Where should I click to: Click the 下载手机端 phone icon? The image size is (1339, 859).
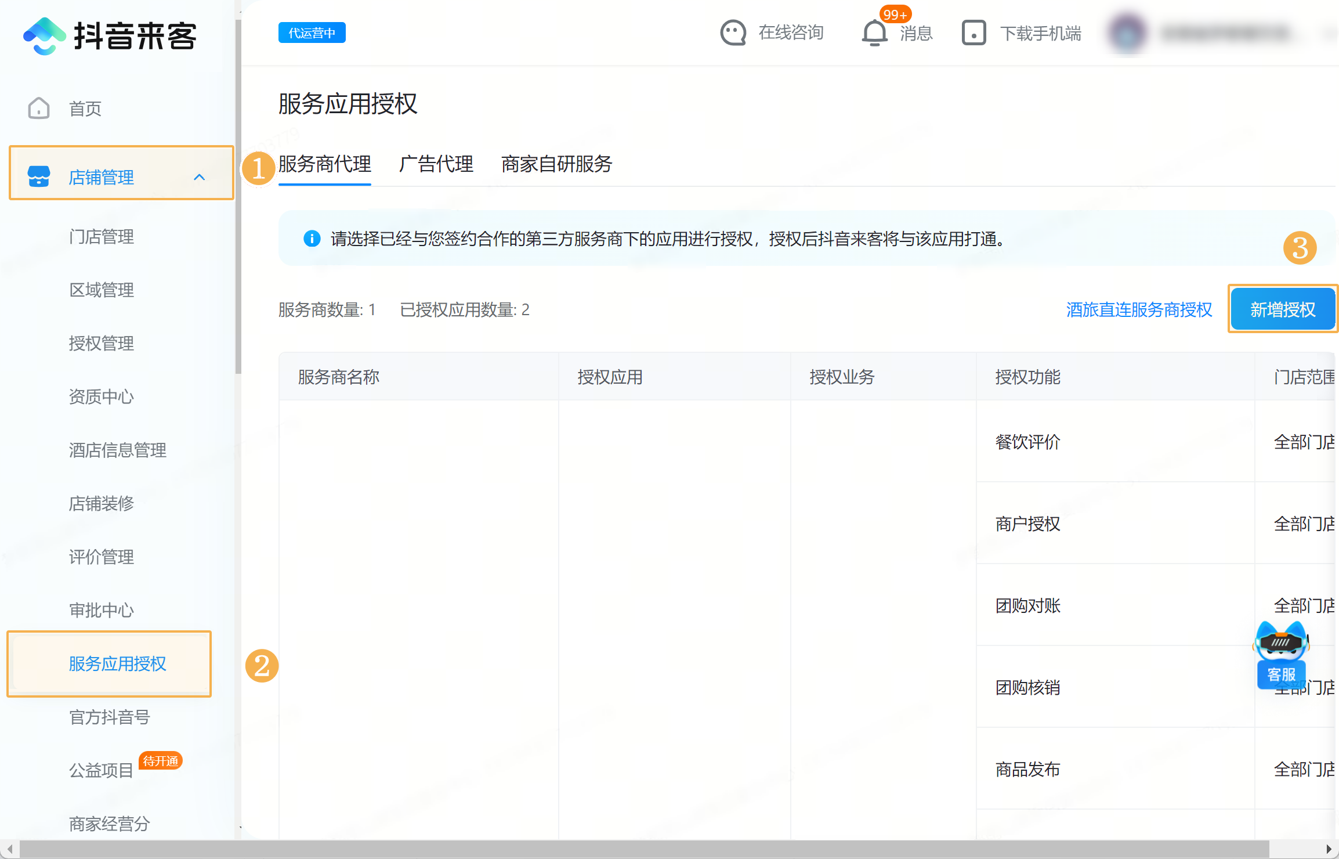973,33
